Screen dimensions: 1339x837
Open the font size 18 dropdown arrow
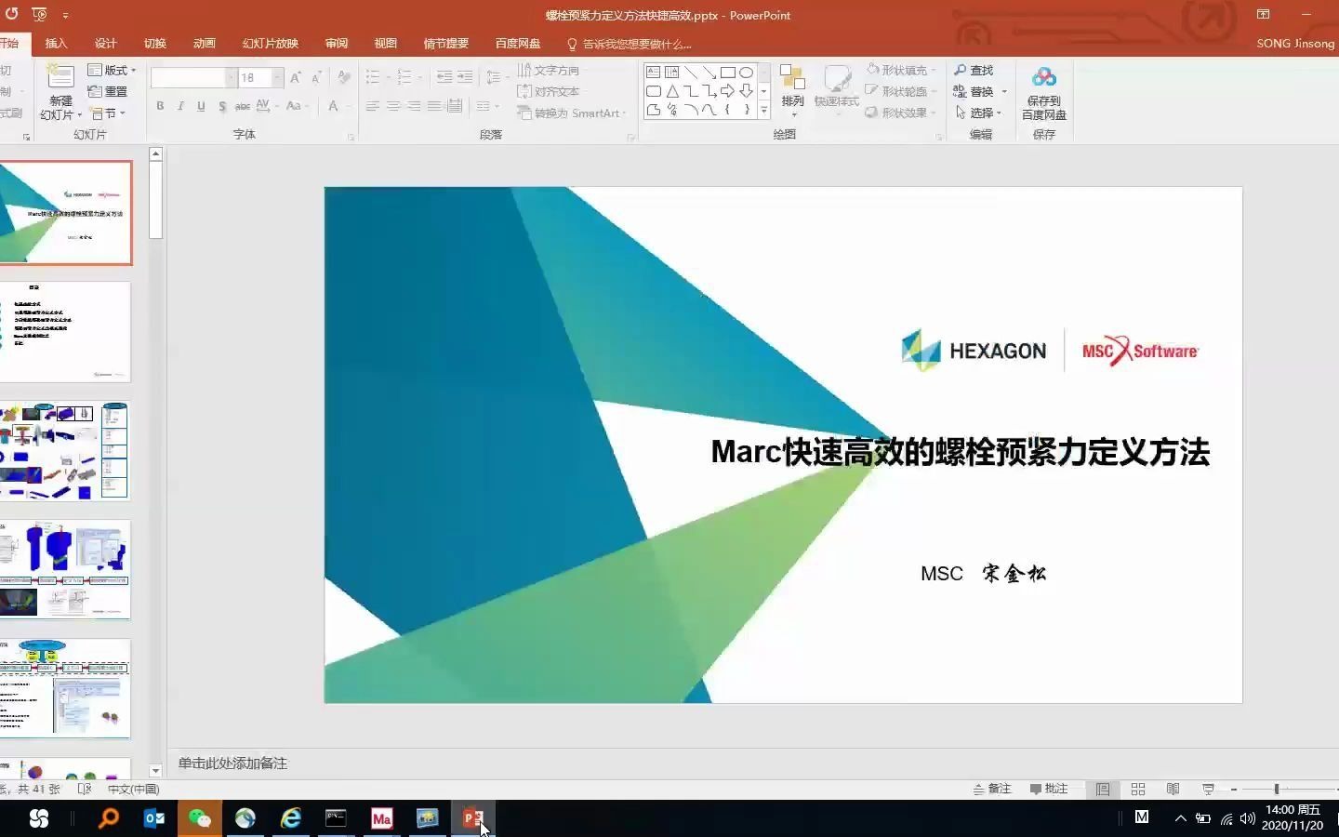point(277,78)
